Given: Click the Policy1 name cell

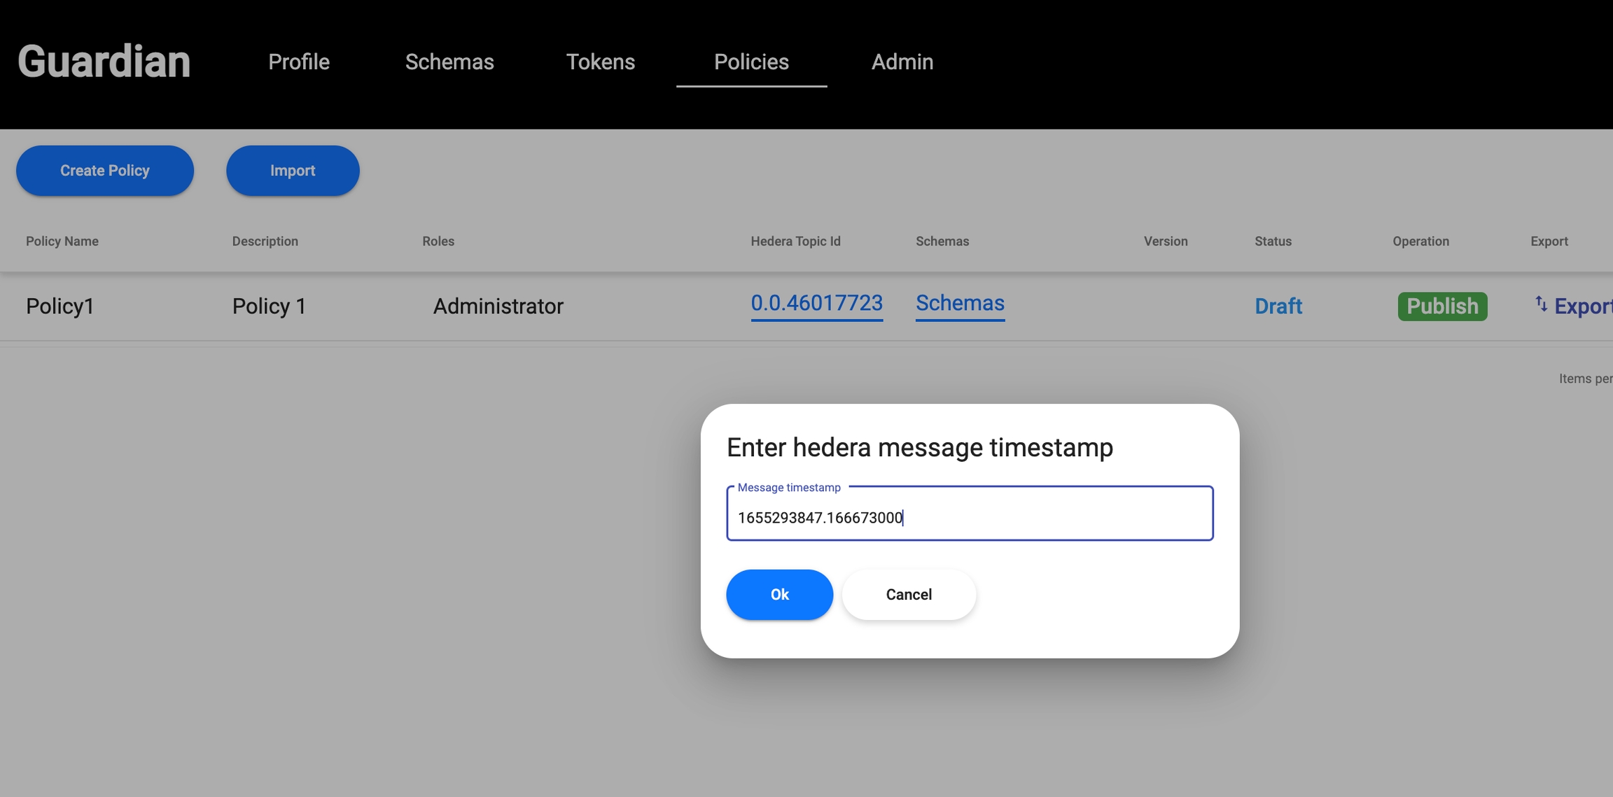Looking at the screenshot, I should [60, 306].
